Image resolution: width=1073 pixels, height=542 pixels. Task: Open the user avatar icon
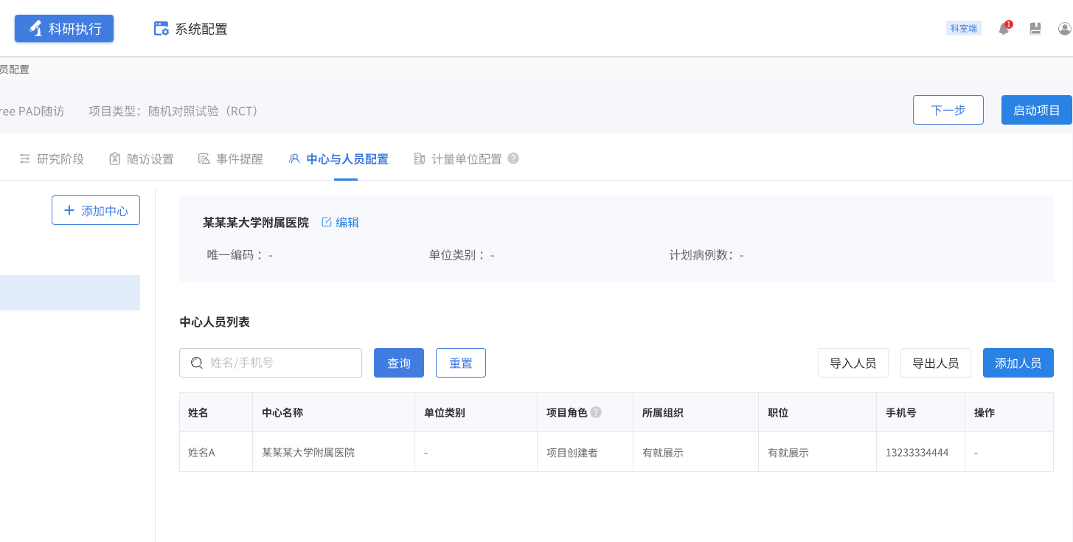click(1064, 29)
